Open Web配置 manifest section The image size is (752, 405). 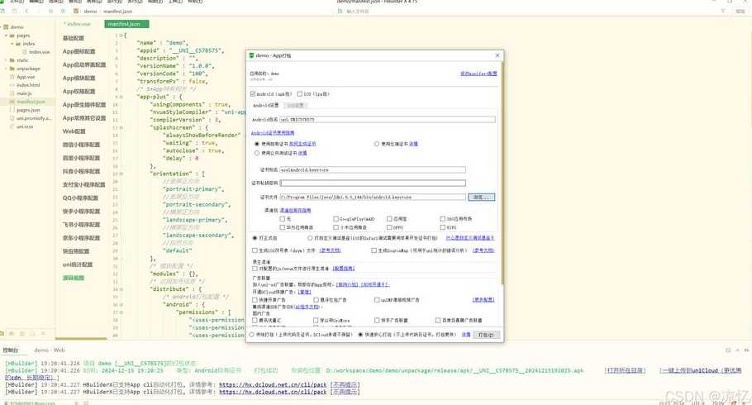point(74,131)
